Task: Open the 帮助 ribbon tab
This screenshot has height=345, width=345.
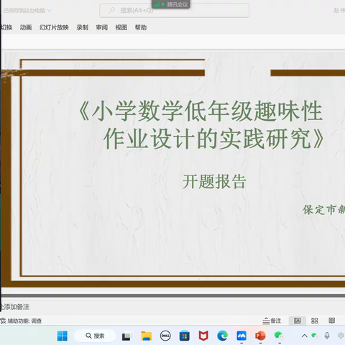Action: coord(141,27)
